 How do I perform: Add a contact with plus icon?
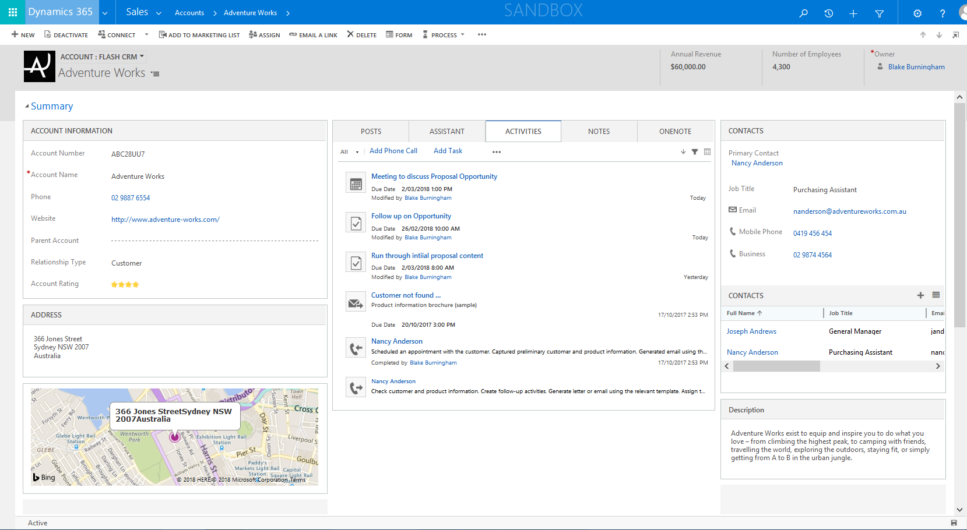pyautogui.click(x=920, y=295)
